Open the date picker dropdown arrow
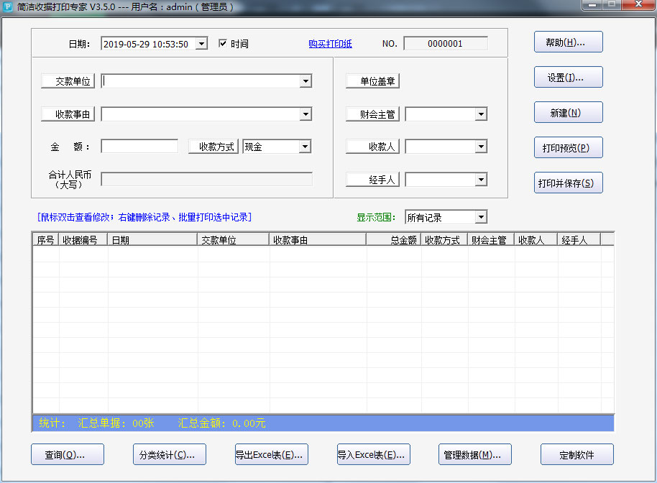 (x=201, y=44)
